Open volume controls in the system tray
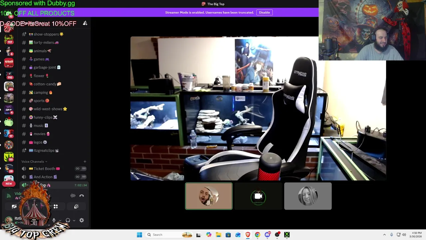 [404, 235]
